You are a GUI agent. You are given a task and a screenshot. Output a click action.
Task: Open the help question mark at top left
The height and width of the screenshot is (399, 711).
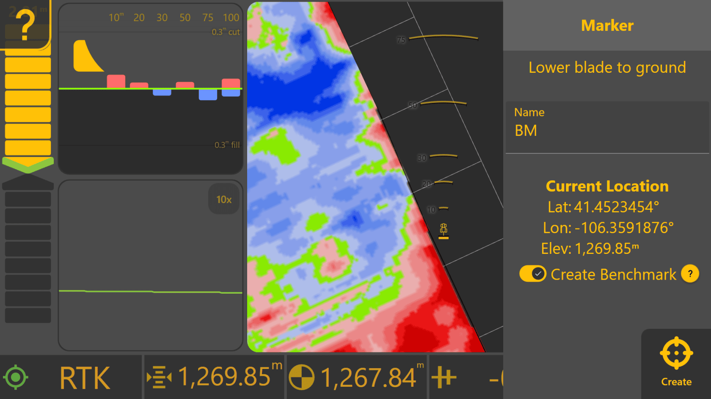coord(25,25)
